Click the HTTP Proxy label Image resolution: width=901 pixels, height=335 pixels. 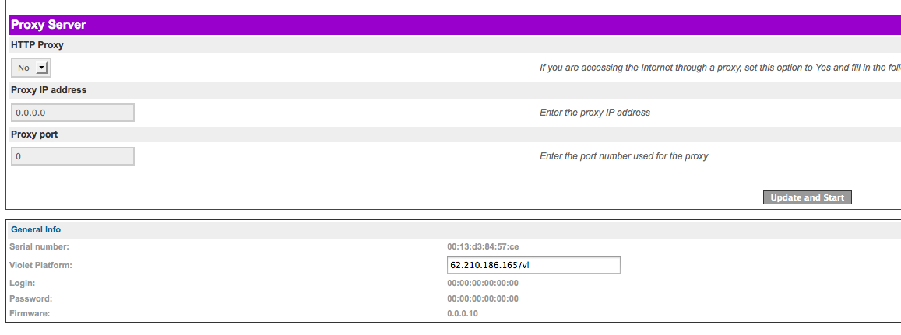pos(37,45)
